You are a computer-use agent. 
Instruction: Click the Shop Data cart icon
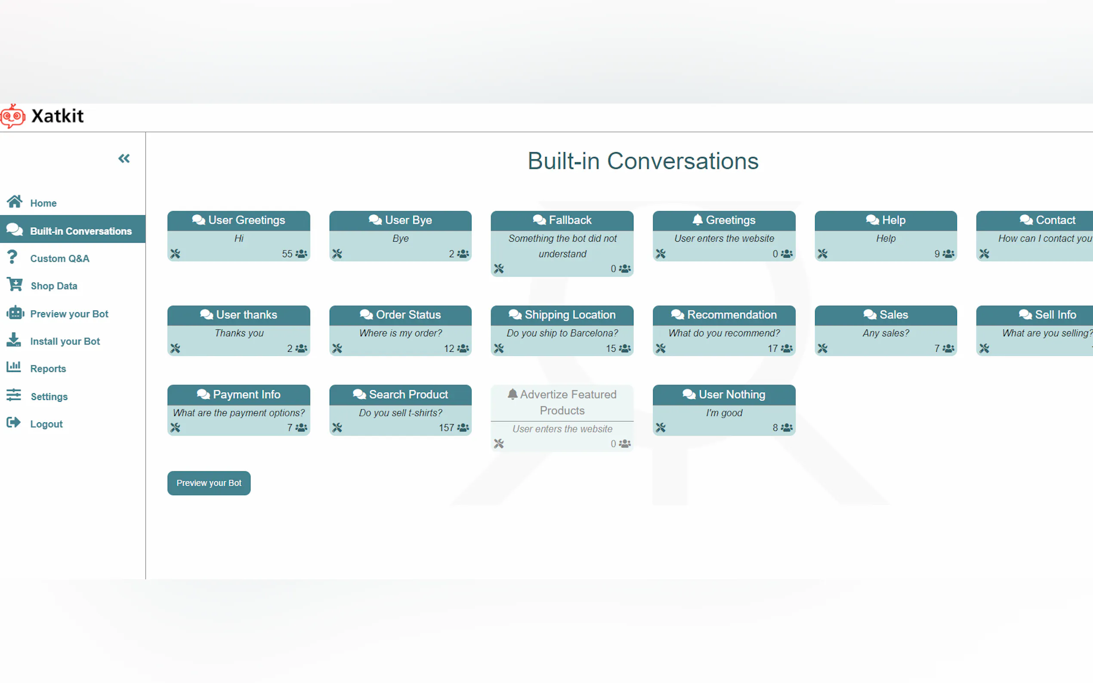[15, 285]
